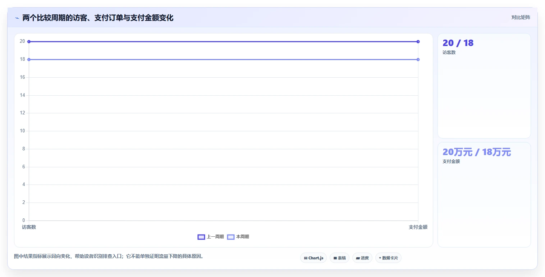
Task: Click the y-axis label 0
Action: tap(24, 221)
